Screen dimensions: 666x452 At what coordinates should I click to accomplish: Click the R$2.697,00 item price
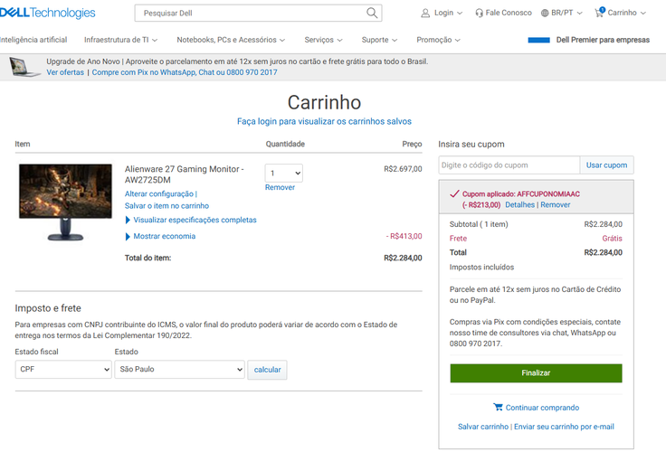403,169
